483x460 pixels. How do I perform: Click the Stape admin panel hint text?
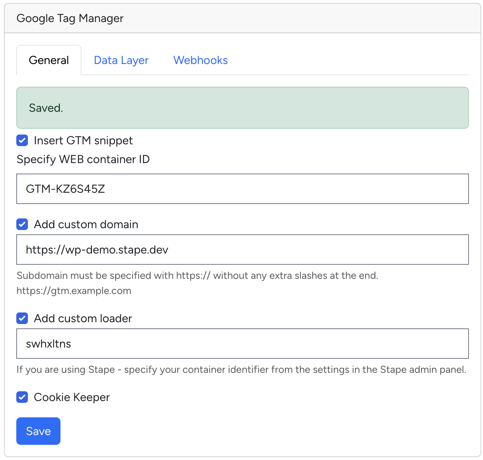click(x=241, y=369)
